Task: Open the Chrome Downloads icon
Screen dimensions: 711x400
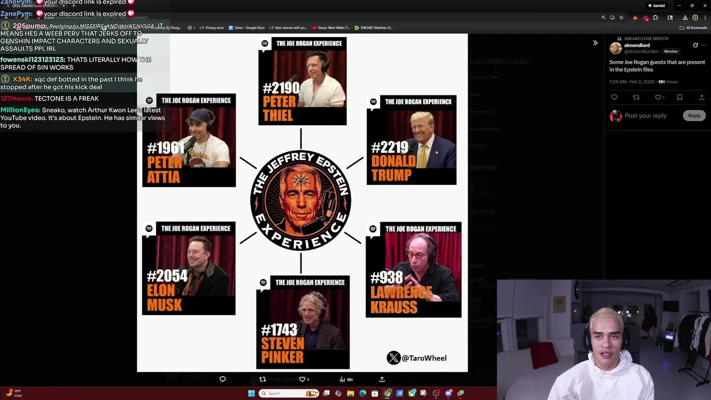Action: click(685, 17)
